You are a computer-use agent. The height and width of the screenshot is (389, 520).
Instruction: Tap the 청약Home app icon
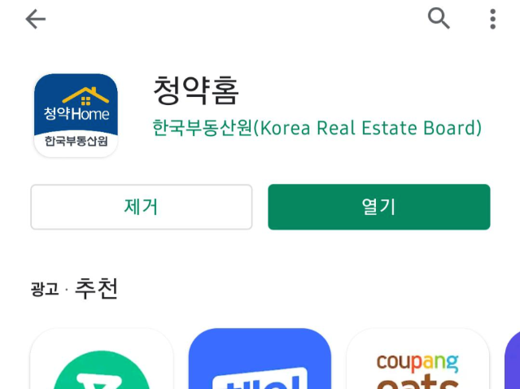(x=76, y=116)
